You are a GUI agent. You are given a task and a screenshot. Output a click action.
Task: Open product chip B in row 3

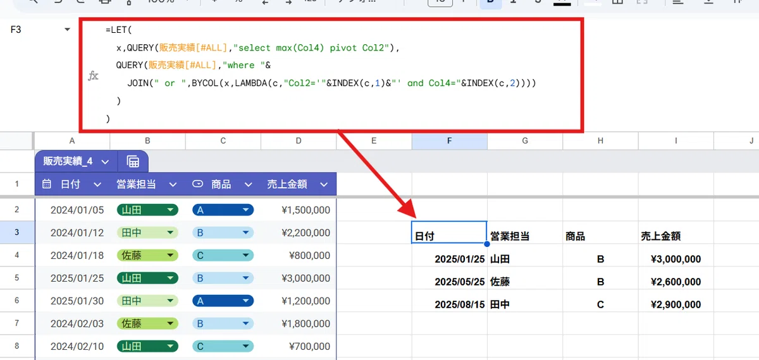point(223,233)
